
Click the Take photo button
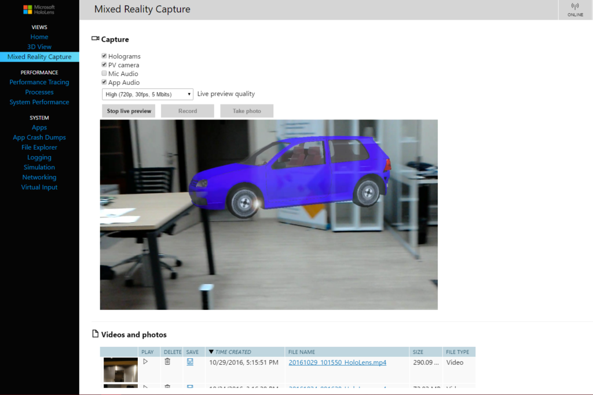(247, 111)
